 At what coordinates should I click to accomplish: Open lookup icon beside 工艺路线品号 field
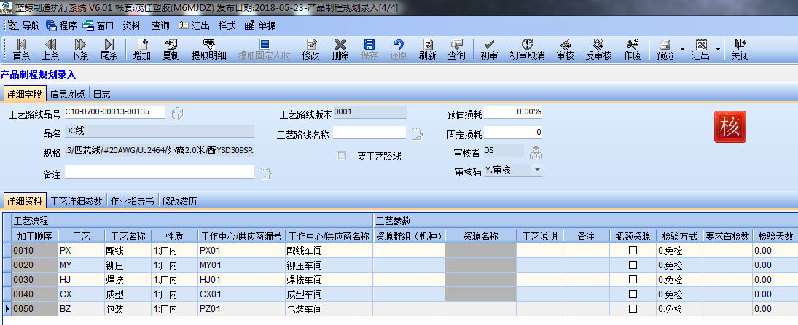(177, 113)
